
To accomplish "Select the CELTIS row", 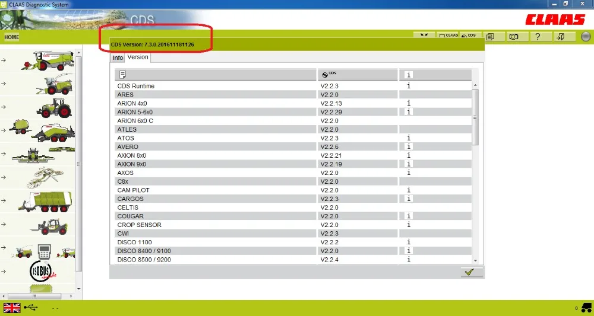I will point(293,208).
